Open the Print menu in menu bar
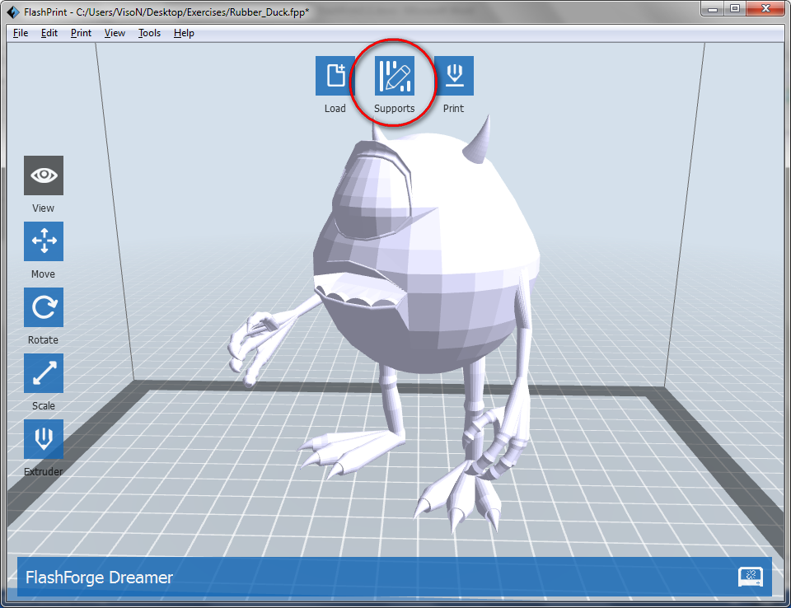The image size is (791, 608). pyautogui.click(x=82, y=33)
